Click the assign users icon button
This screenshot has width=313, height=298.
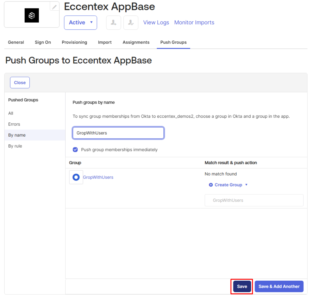click(x=114, y=23)
